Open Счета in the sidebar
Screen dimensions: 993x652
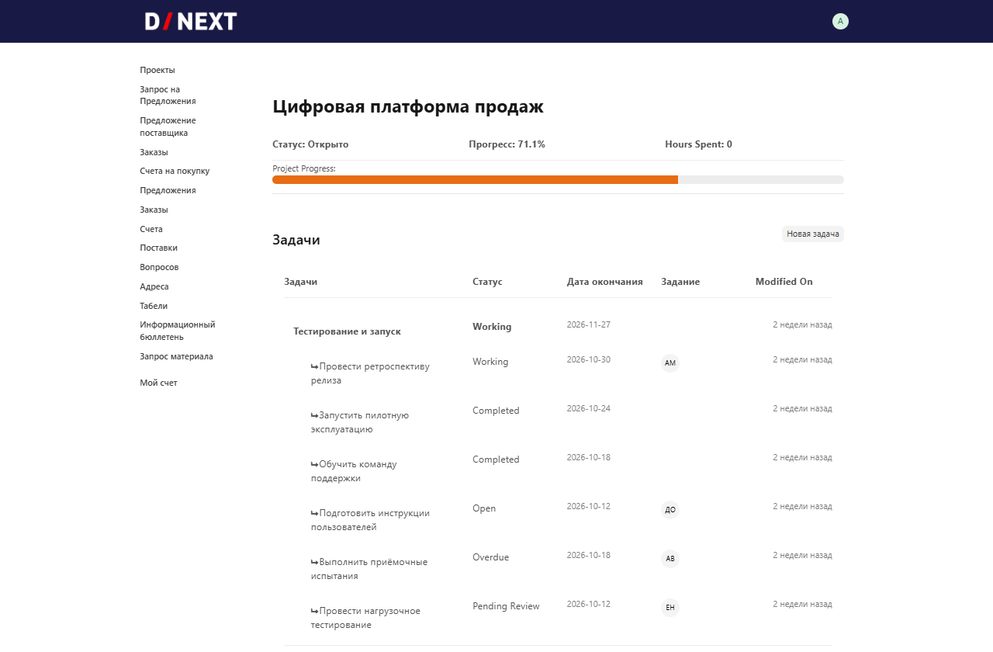point(151,229)
